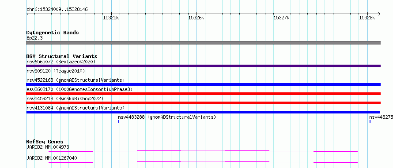393x168 pixels.
Task: Click the 6p22.3 band label
Action: pos(34,38)
